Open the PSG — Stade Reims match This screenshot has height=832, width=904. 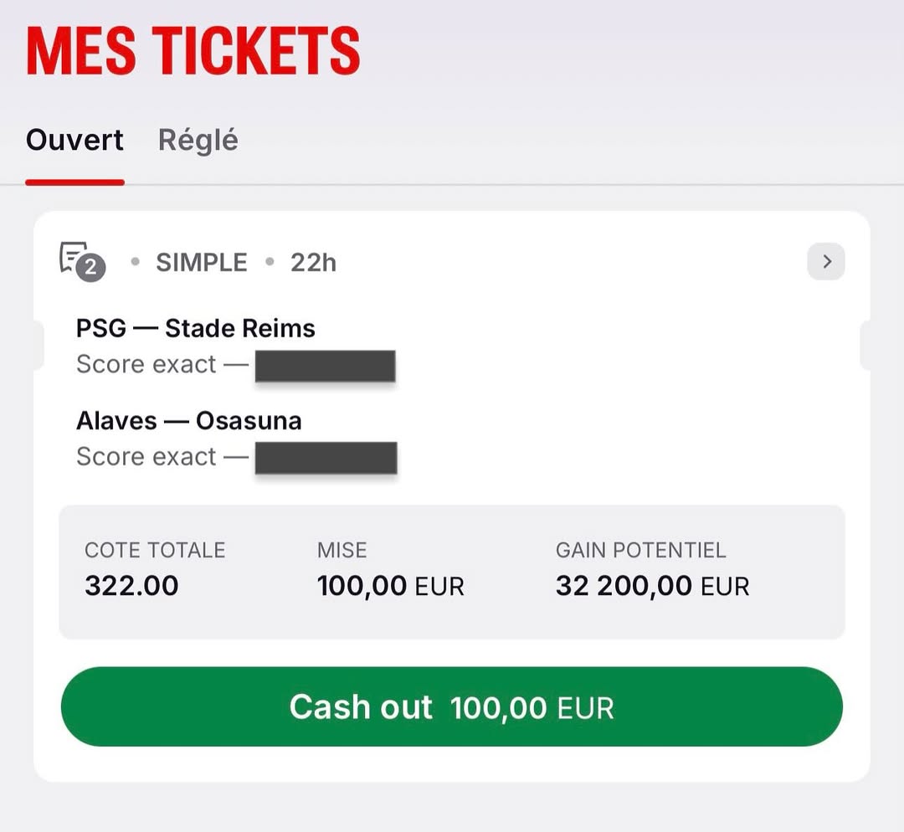195,328
